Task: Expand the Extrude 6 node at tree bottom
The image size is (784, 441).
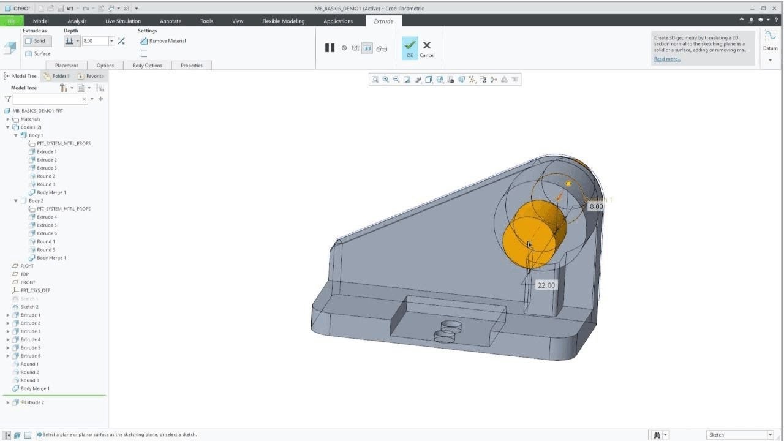Action: 8,356
